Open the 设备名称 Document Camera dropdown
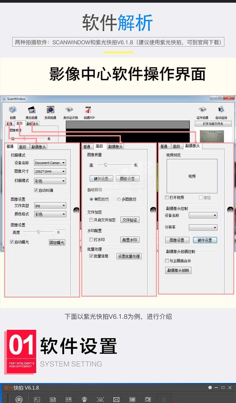This screenshot has width=236, height=403. [50, 163]
